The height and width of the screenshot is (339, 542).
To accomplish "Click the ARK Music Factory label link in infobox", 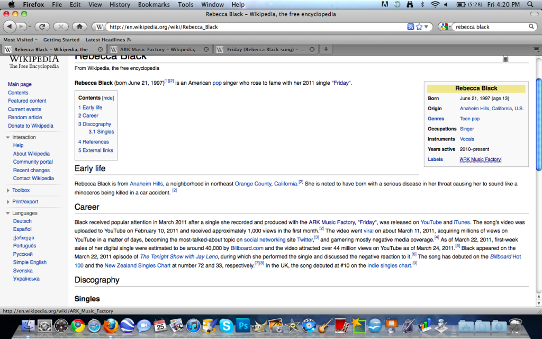I will (480, 159).
